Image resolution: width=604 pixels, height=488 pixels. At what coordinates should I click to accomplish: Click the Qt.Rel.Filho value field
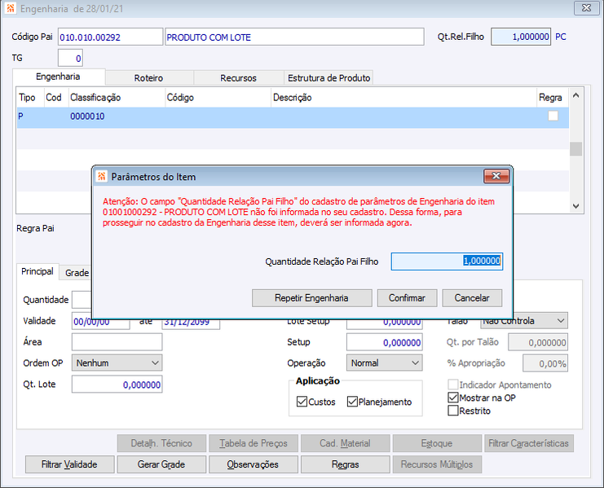pyautogui.click(x=521, y=37)
